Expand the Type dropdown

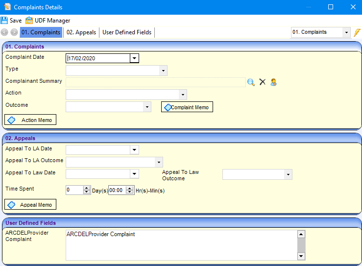(163, 71)
